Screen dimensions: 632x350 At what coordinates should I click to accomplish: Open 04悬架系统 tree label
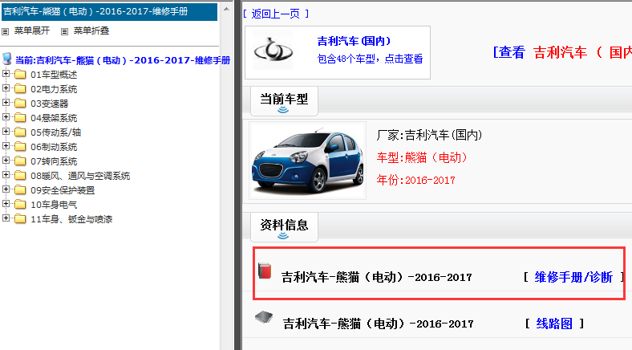[54, 119]
